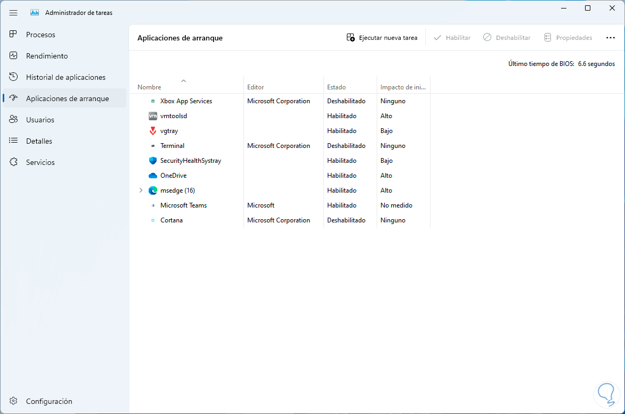Open Detalles via its sidebar icon
Viewport: 625px width, 414px height.
tap(13, 140)
